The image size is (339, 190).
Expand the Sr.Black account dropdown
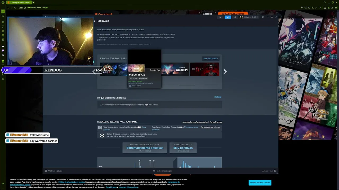pos(249,17)
